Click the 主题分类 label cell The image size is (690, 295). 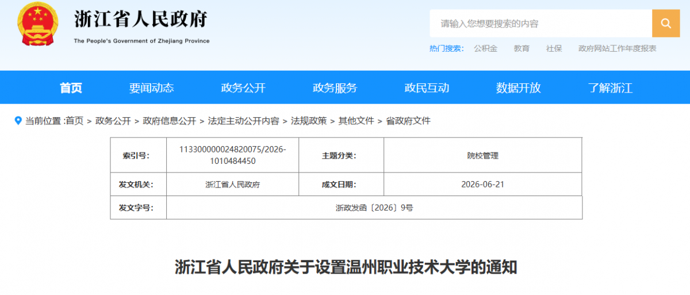[342, 155]
